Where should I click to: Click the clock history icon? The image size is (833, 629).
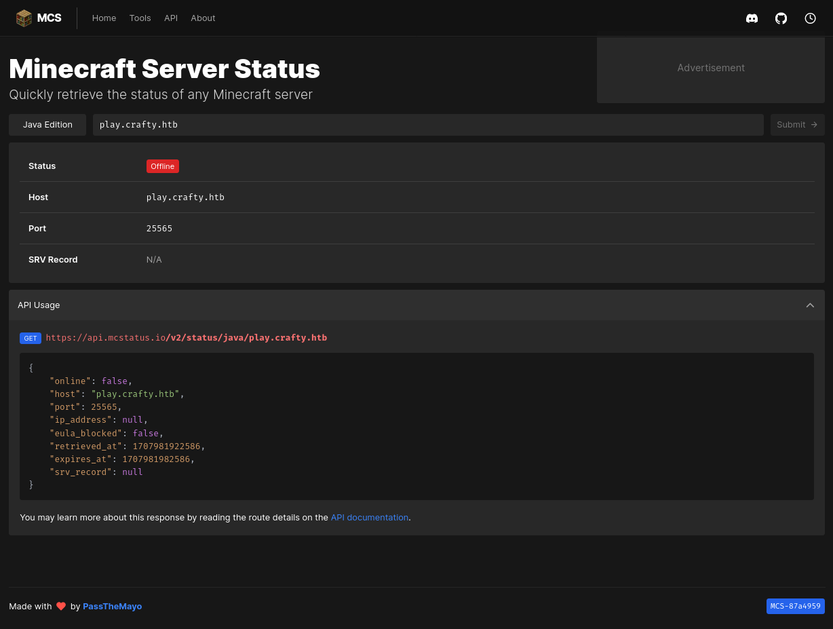(810, 18)
